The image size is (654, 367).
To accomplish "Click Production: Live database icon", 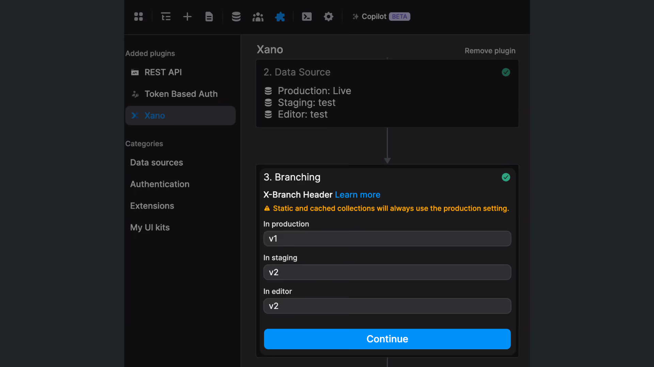I will [x=268, y=91].
